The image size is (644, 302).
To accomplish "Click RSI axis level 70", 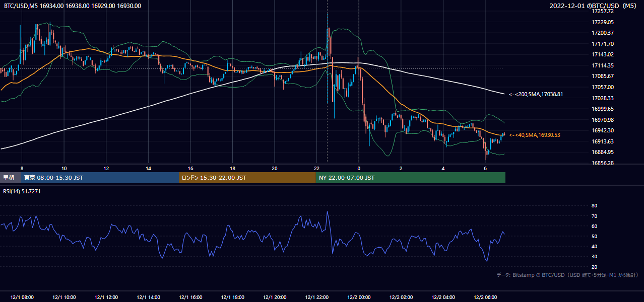I will (594, 216).
